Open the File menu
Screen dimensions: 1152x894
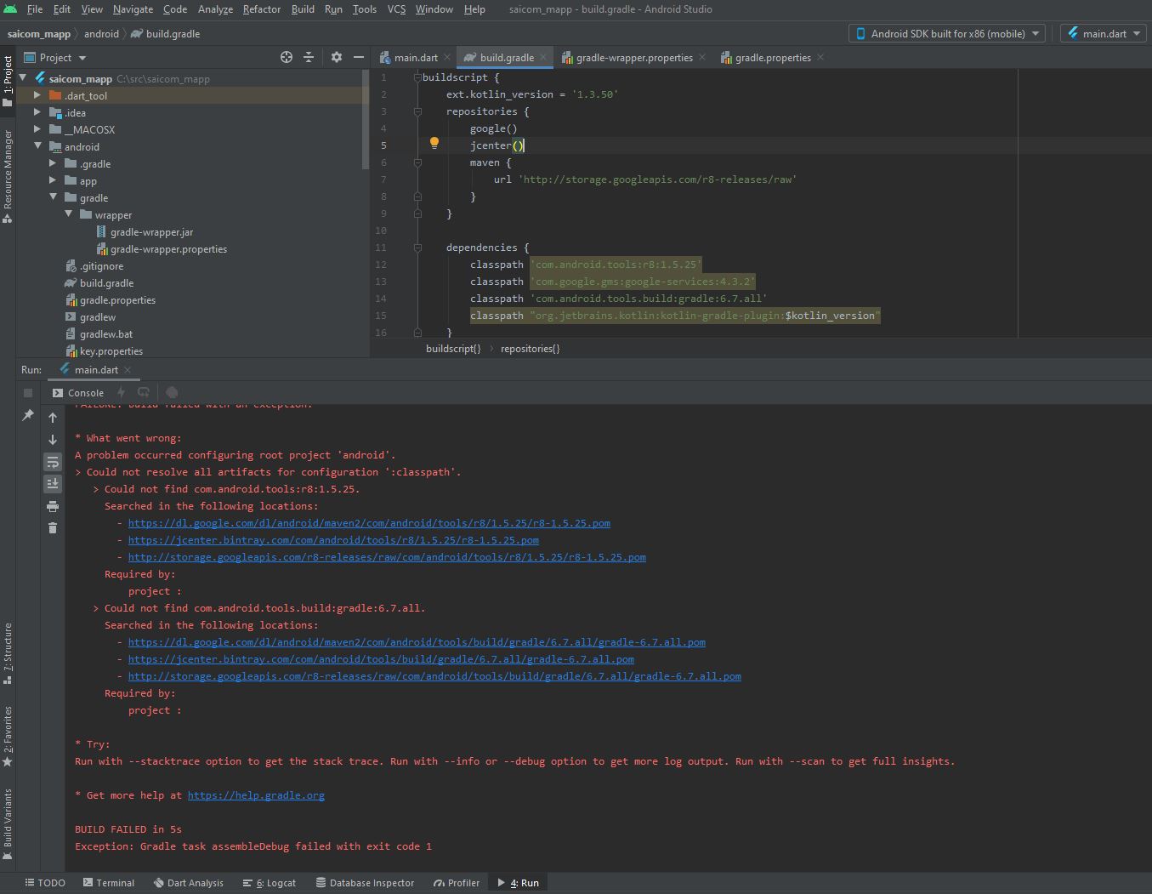35,9
